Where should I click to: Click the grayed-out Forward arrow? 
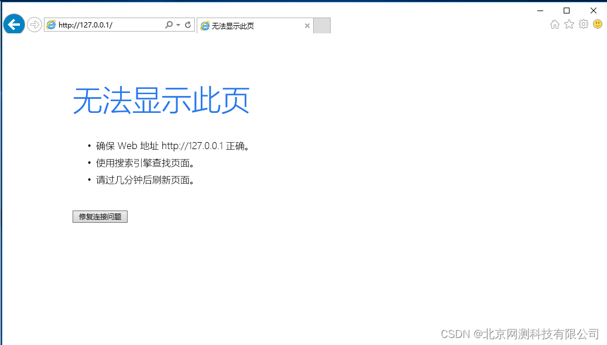pos(33,24)
